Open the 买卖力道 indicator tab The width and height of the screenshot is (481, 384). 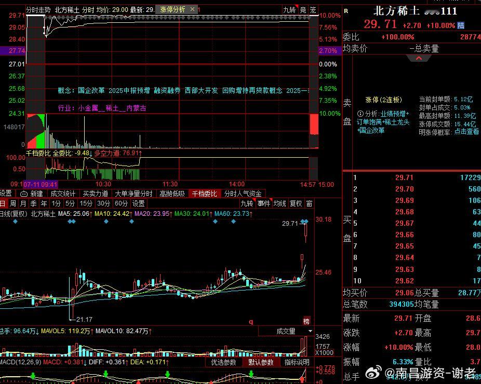[96, 194]
